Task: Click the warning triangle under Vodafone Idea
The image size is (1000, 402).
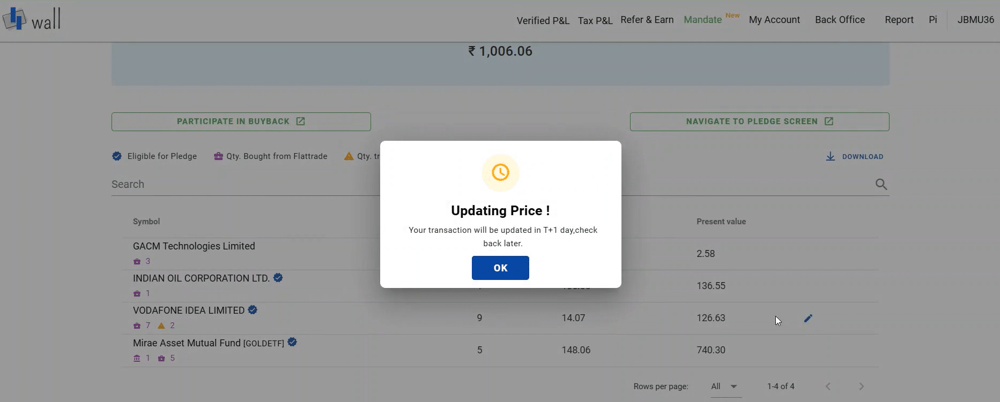Action: pyautogui.click(x=161, y=325)
